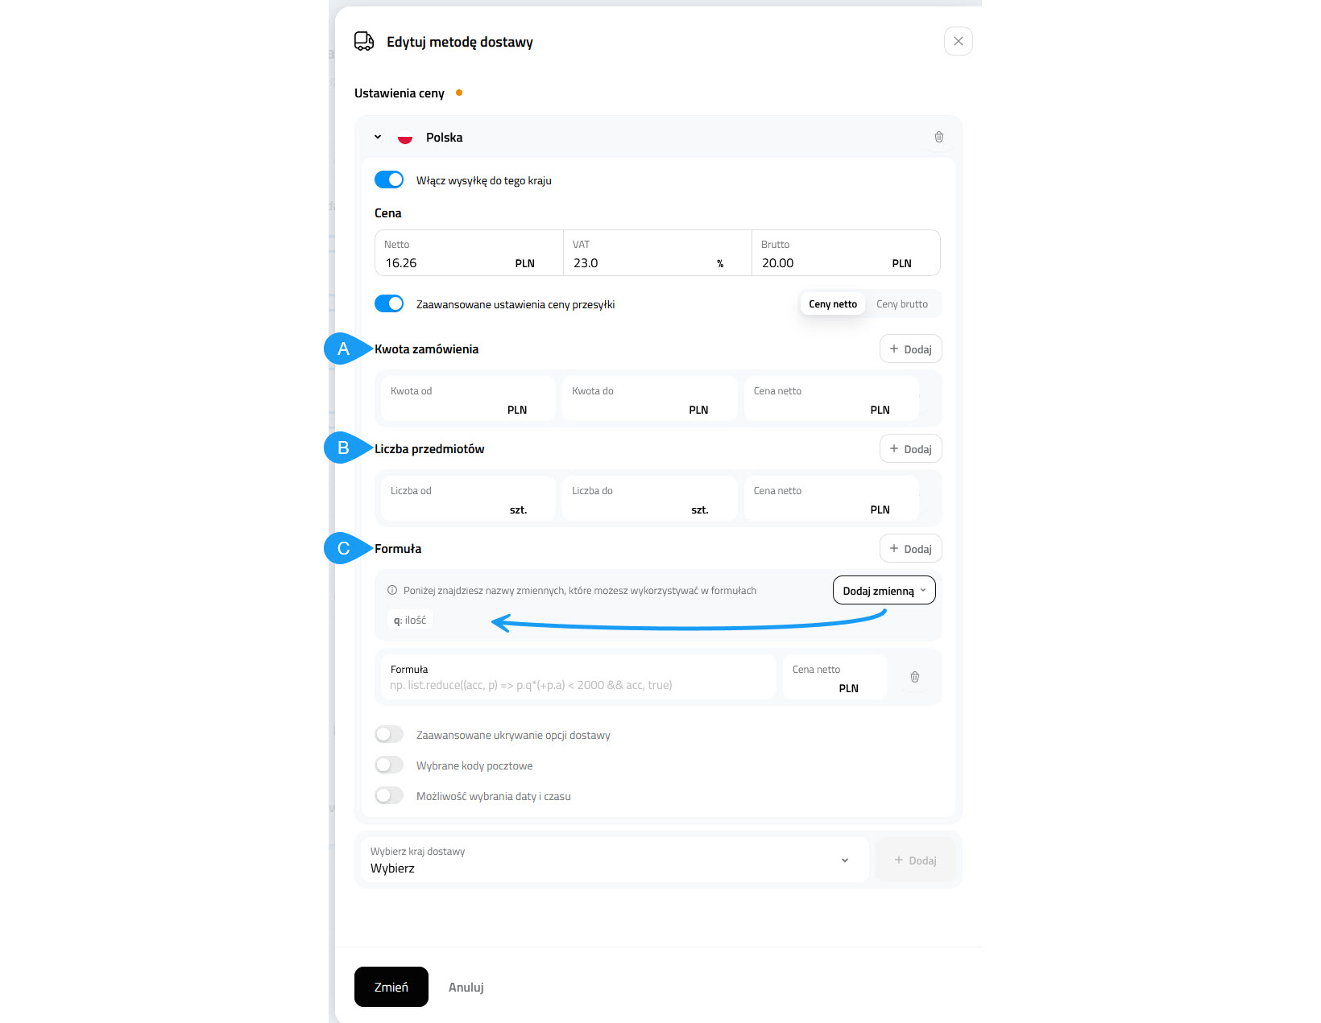Click the delivery truck icon in header

pyautogui.click(x=364, y=42)
